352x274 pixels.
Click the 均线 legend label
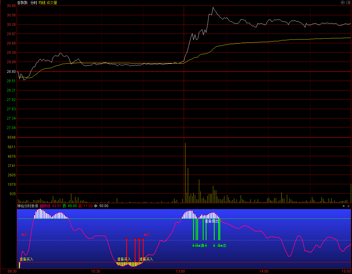(x=42, y=3)
